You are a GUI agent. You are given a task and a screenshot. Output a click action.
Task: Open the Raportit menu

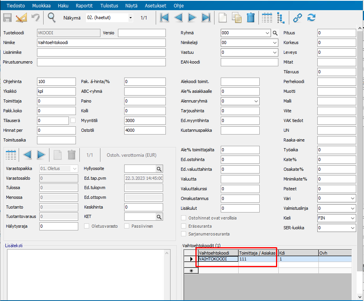click(84, 6)
